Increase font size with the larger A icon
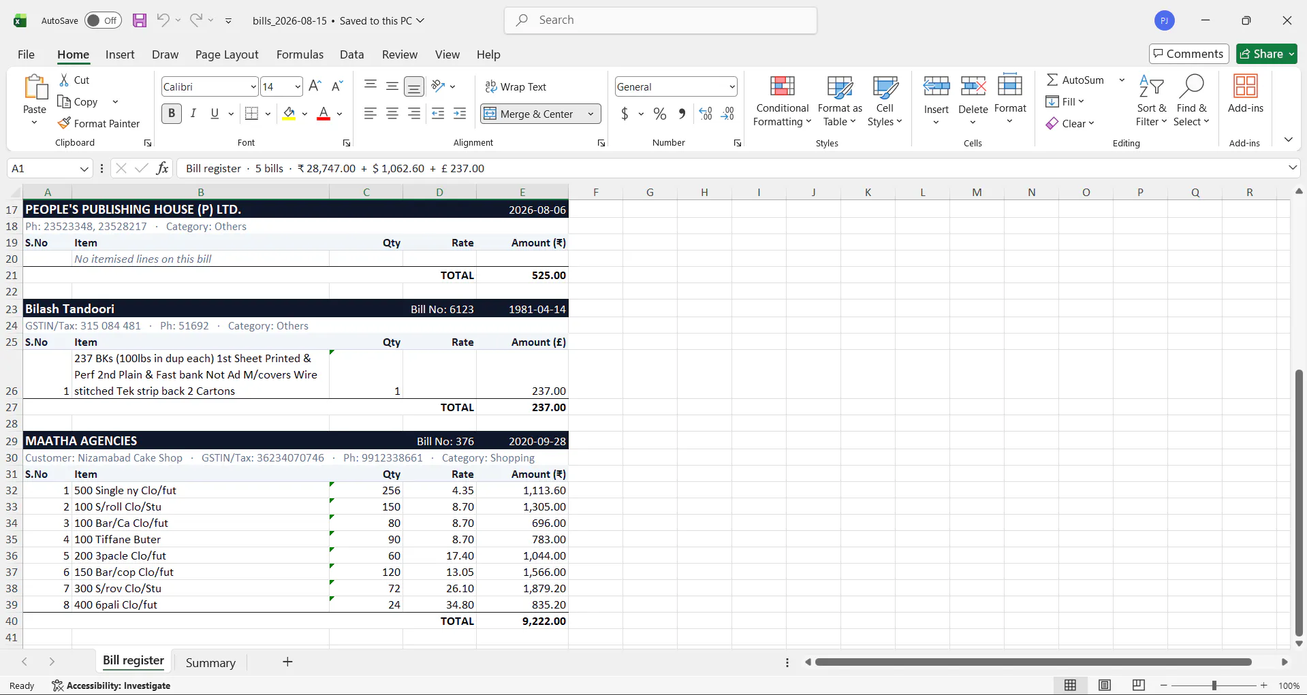This screenshot has width=1307, height=695. (x=315, y=86)
